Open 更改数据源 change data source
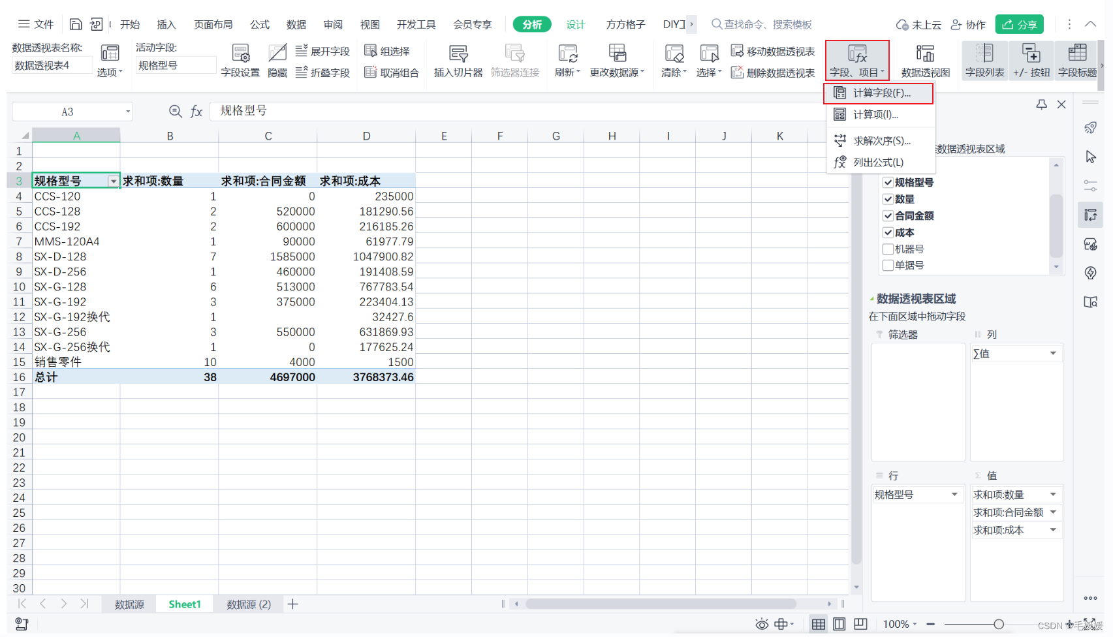Image resolution: width=1113 pixels, height=637 pixels. click(617, 61)
